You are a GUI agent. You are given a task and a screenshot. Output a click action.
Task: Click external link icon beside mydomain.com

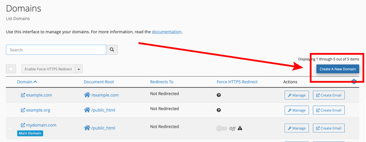point(23,125)
